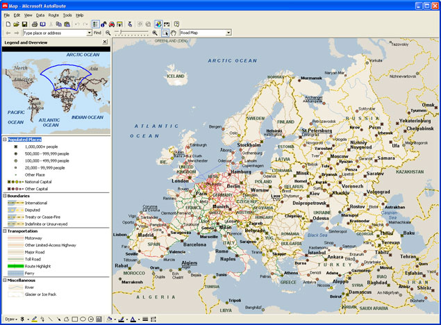The width and height of the screenshot is (441, 325).
Task: Open the Route Planner car icon
Action: point(112,24)
